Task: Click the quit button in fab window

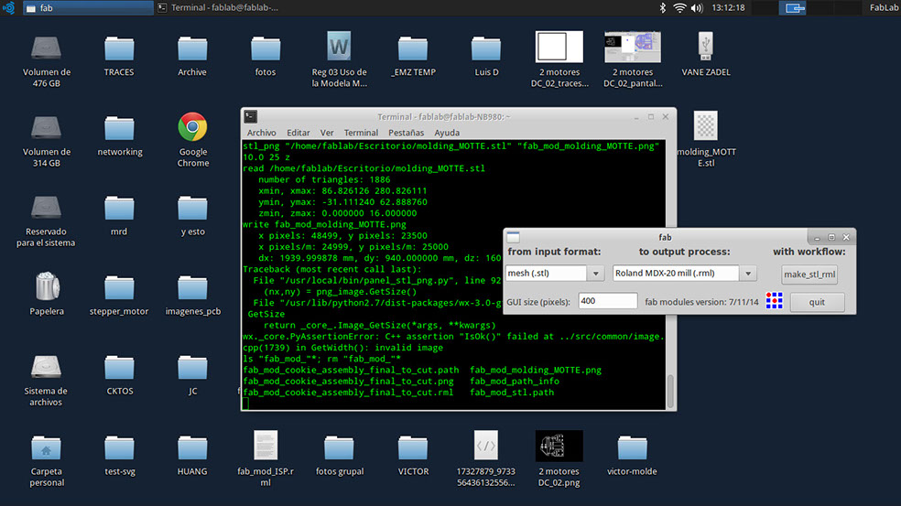Action: 817,302
